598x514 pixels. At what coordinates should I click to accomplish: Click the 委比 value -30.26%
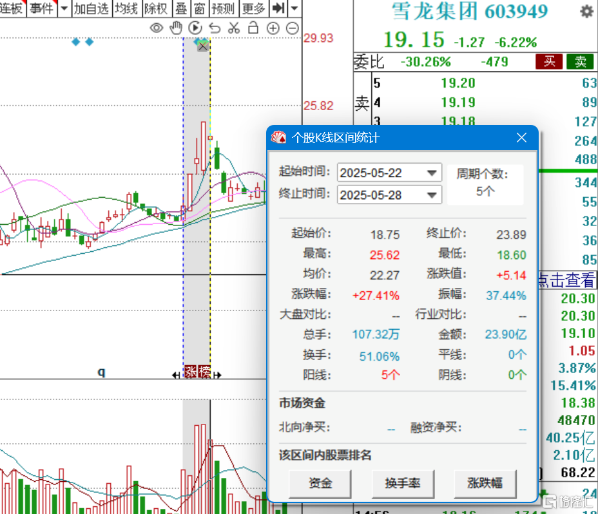425,62
